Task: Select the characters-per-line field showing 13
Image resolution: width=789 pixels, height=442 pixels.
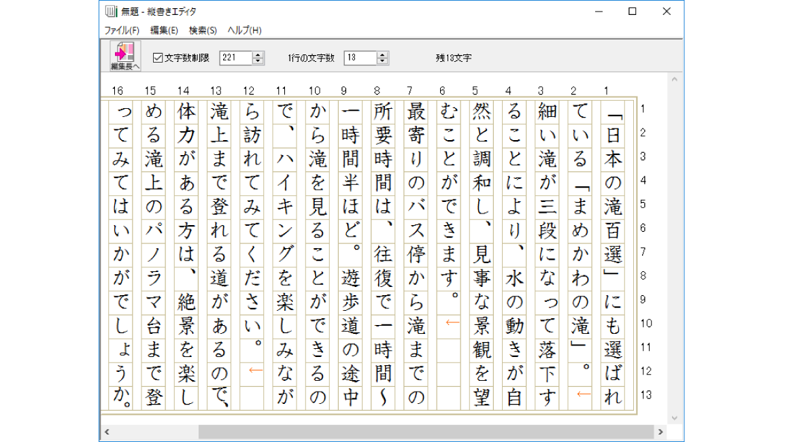Action: pos(362,58)
